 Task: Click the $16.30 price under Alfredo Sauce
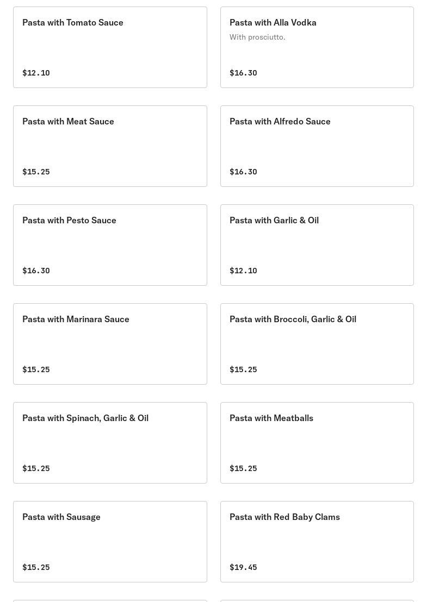coord(243,172)
